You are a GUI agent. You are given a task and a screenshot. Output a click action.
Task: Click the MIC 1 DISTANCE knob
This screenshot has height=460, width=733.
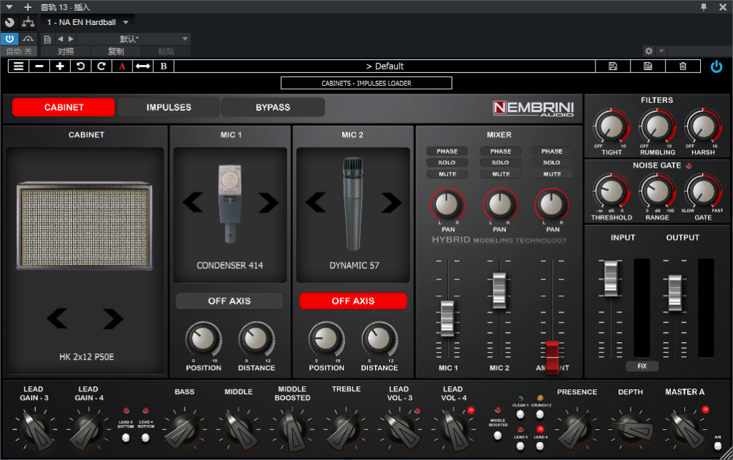coord(256,340)
